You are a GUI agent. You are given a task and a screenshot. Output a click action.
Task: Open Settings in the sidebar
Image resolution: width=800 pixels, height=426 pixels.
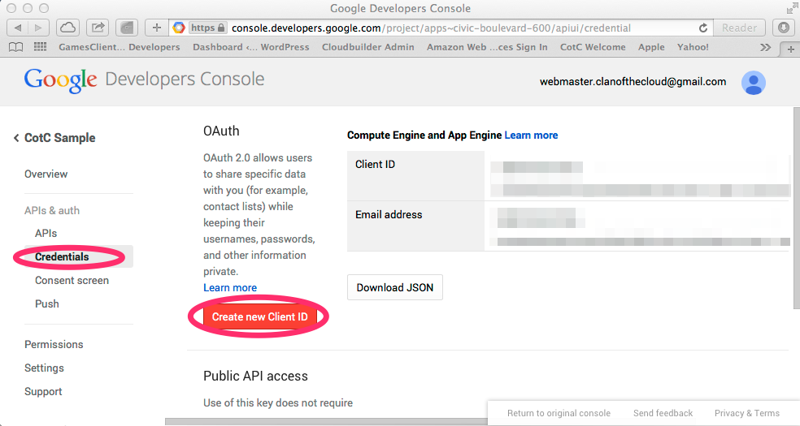45,368
